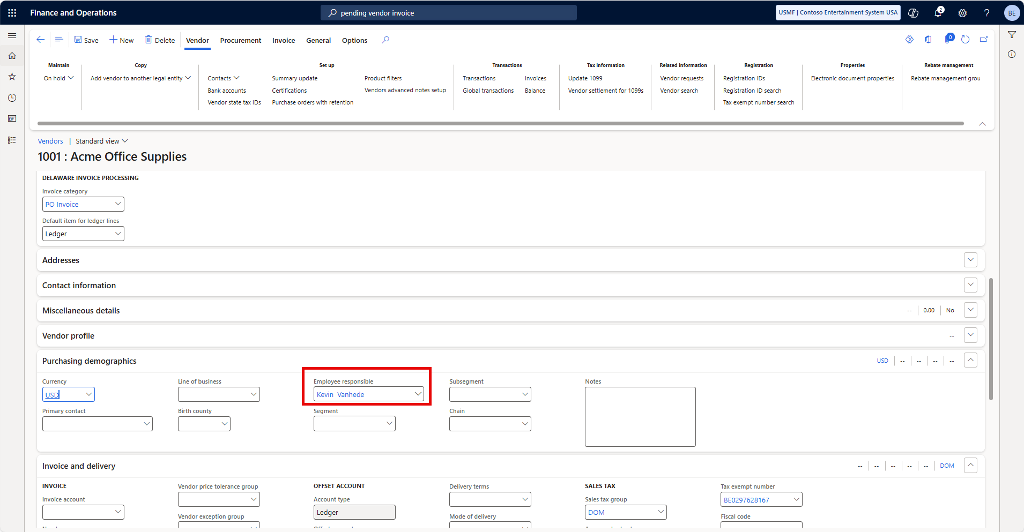Switch to the Invoice tab

pos(284,40)
